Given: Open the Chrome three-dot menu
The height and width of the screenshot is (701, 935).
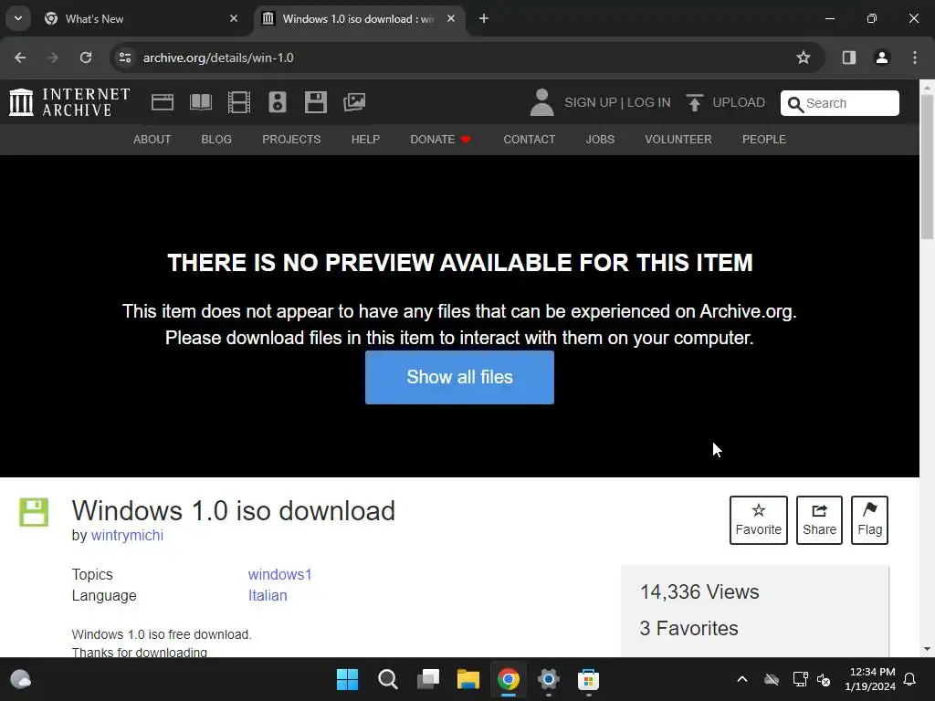Looking at the screenshot, I should tap(915, 58).
